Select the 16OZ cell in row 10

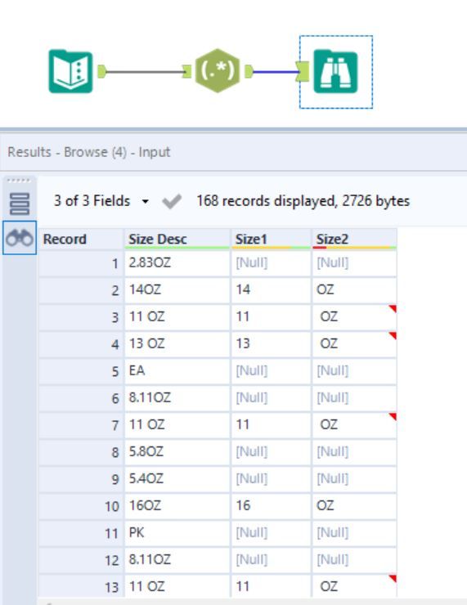pos(177,506)
